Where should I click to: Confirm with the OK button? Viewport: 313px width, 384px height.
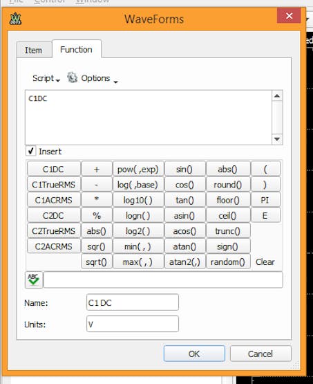[194, 354]
